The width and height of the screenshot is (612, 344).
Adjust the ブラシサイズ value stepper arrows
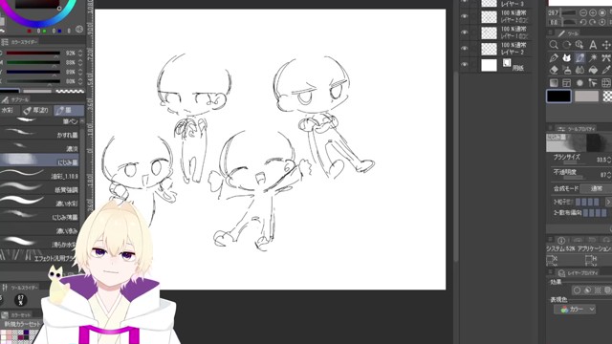pyautogui.click(x=609, y=160)
